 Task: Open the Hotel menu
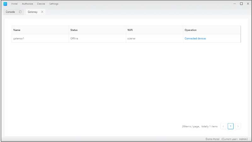14,4
